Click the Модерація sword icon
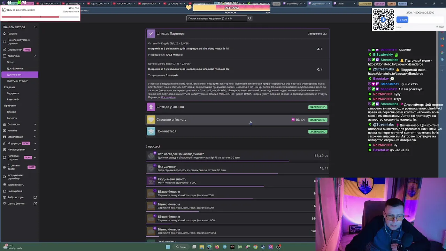446x251 pixels. 5,143
